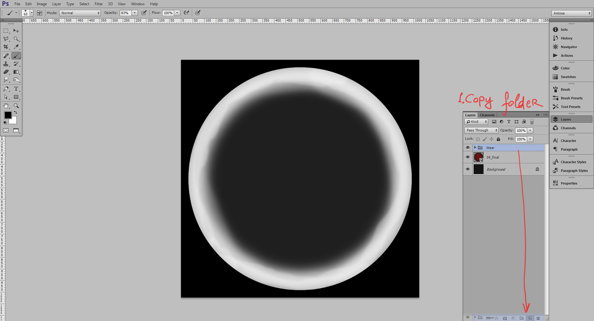Open the foreground color picker
This screenshot has height=321, width=594.
8,115
